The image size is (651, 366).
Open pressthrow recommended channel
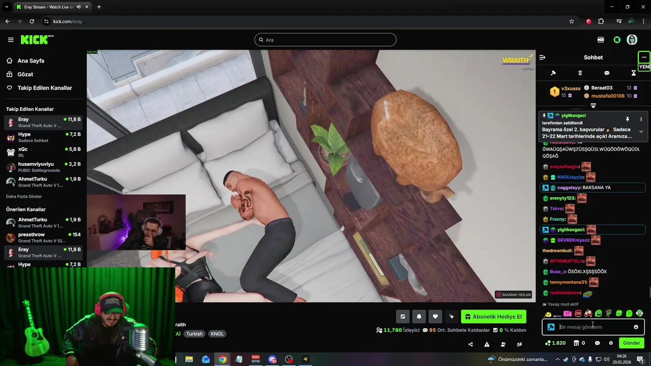point(43,237)
